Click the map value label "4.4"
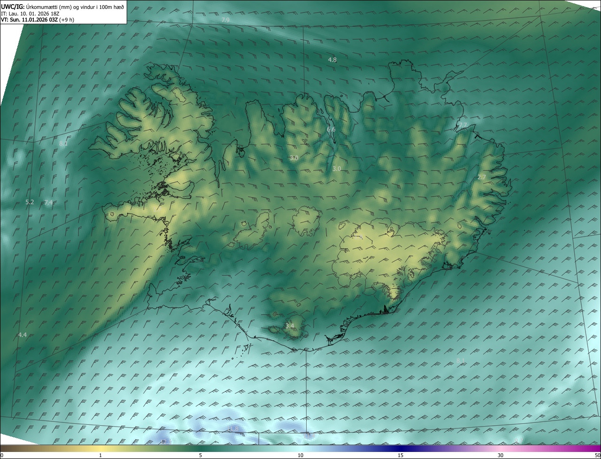The height and width of the screenshot is (459, 601). point(23,335)
